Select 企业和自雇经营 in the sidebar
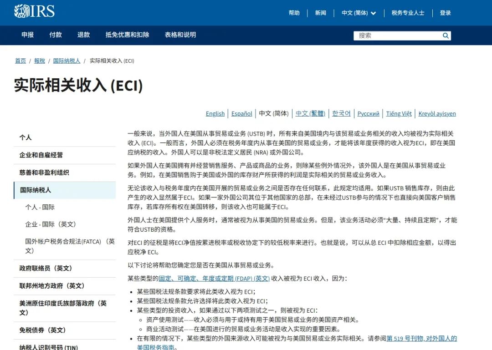The image size is (492, 350). coord(41,155)
